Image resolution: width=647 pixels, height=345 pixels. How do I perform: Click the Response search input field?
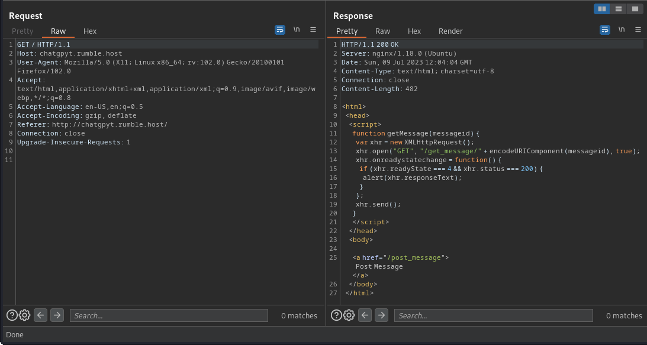pos(493,315)
